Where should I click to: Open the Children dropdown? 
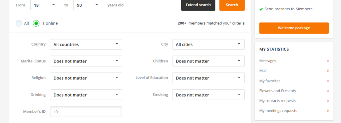click(208, 61)
